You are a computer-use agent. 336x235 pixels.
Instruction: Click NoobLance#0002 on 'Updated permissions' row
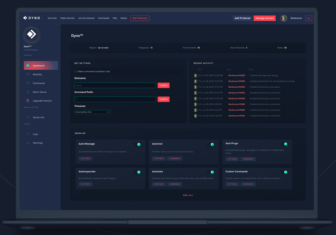pyautogui.click(x=237, y=81)
